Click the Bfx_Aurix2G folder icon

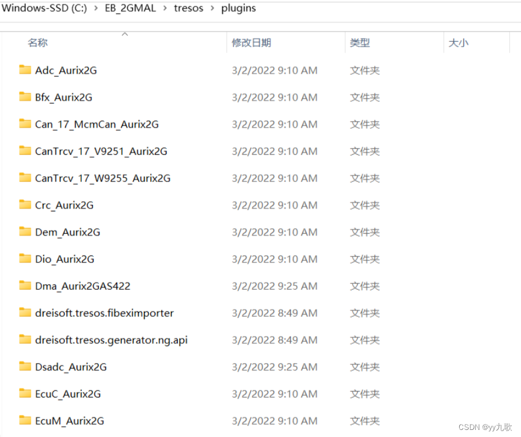click(25, 97)
